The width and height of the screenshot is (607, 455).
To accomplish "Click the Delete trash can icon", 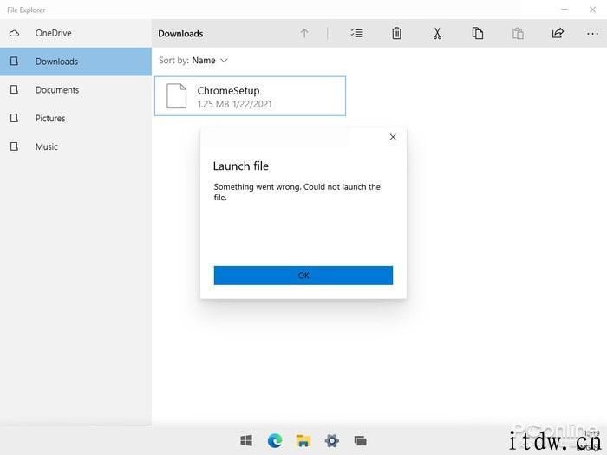I will pyautogui.click(x=396, y=33).
